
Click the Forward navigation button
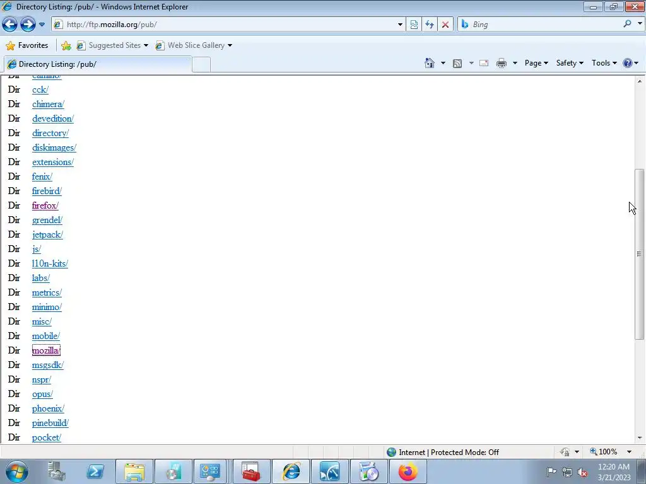tap(28, 25)
